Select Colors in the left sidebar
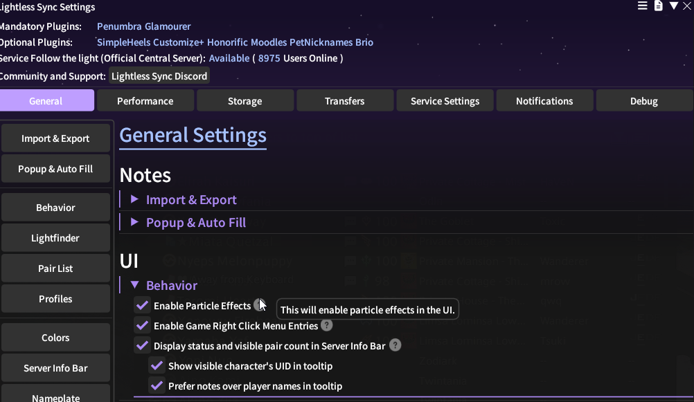This screenshot has height=402, width=694. [55, 338]
